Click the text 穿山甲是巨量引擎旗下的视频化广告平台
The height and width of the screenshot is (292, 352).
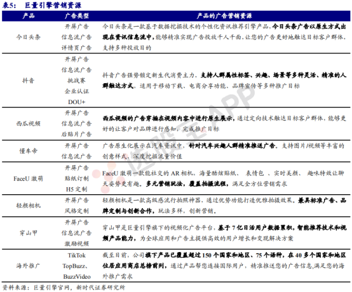pos(158,228)
